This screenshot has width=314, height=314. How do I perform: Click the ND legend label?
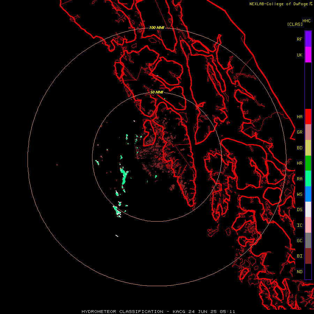tap(299, 272)
